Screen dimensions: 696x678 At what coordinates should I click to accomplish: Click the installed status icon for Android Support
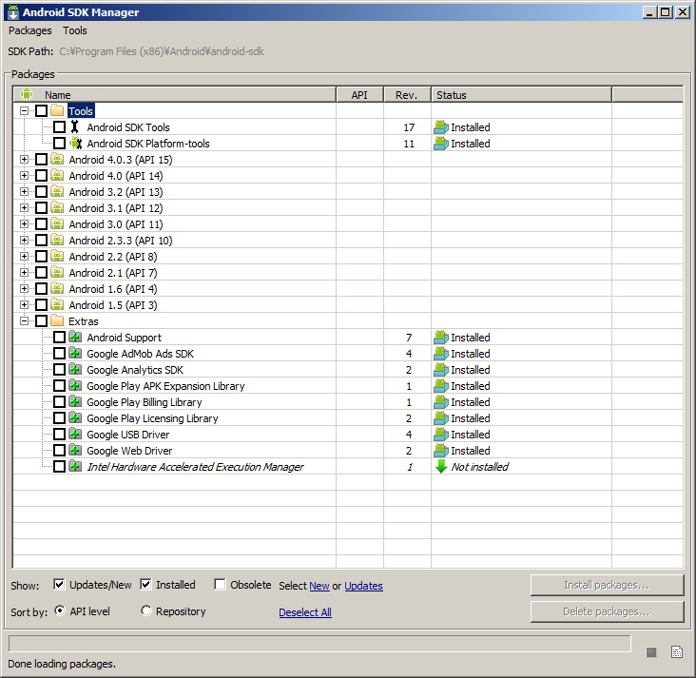(x=441, y=338)
